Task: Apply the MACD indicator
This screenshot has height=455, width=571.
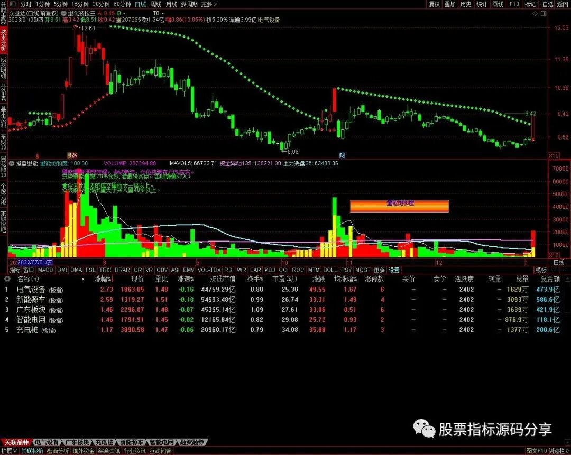Action: (x=45, y=270)
